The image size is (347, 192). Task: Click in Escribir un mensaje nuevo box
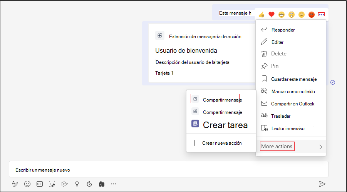point(169,169)
